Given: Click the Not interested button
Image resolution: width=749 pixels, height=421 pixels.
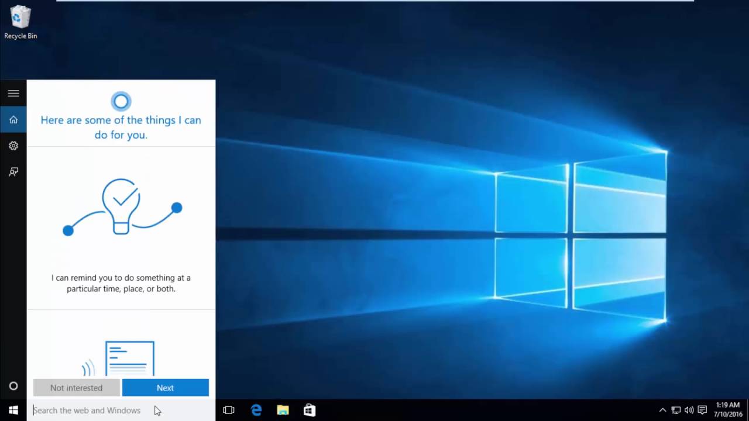Looking at the screenshot, I should coord(76,388).
